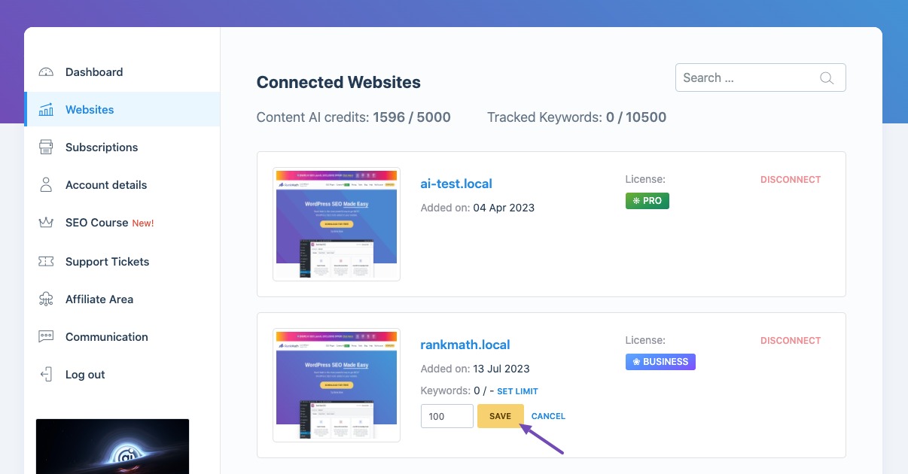Click the SEO Course crown icon

coord(46,223)
